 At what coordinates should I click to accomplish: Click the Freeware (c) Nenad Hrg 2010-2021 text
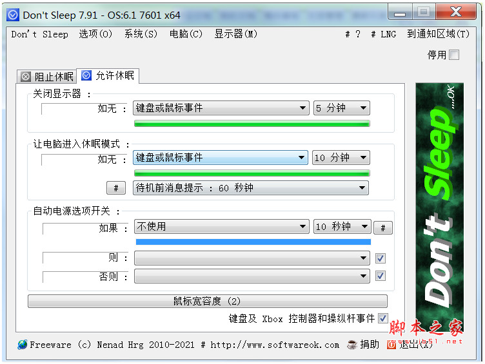point(112,345)
